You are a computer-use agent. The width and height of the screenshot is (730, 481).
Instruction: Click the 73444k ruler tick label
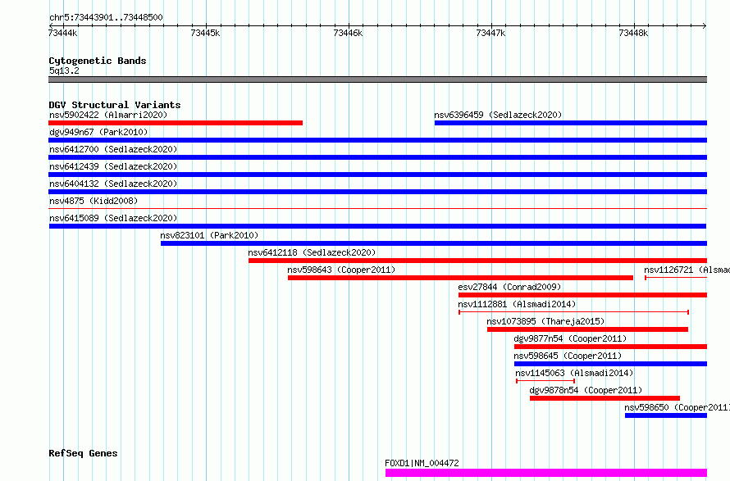pyautogui.click(x=63, y=33)
